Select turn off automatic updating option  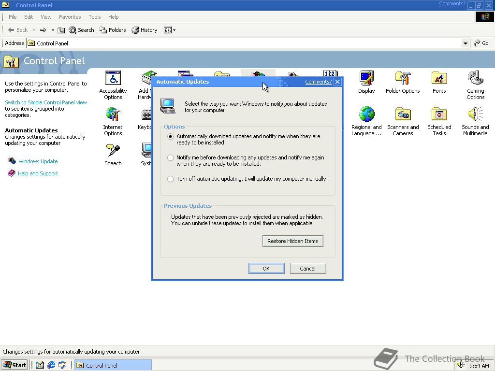(x=171, y=179)
